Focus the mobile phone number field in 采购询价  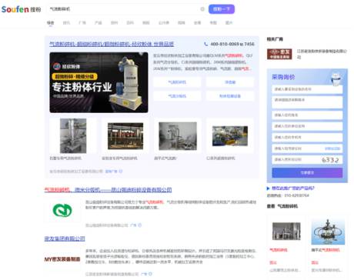(307, 138)
